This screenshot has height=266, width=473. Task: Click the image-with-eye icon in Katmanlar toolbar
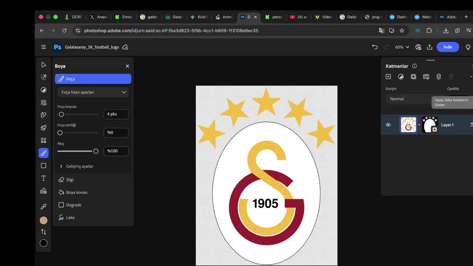tap(426, 76)
